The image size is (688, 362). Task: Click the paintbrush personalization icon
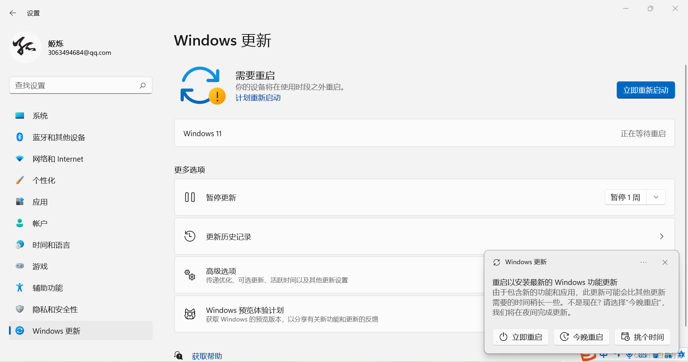[x=20, y=180]
